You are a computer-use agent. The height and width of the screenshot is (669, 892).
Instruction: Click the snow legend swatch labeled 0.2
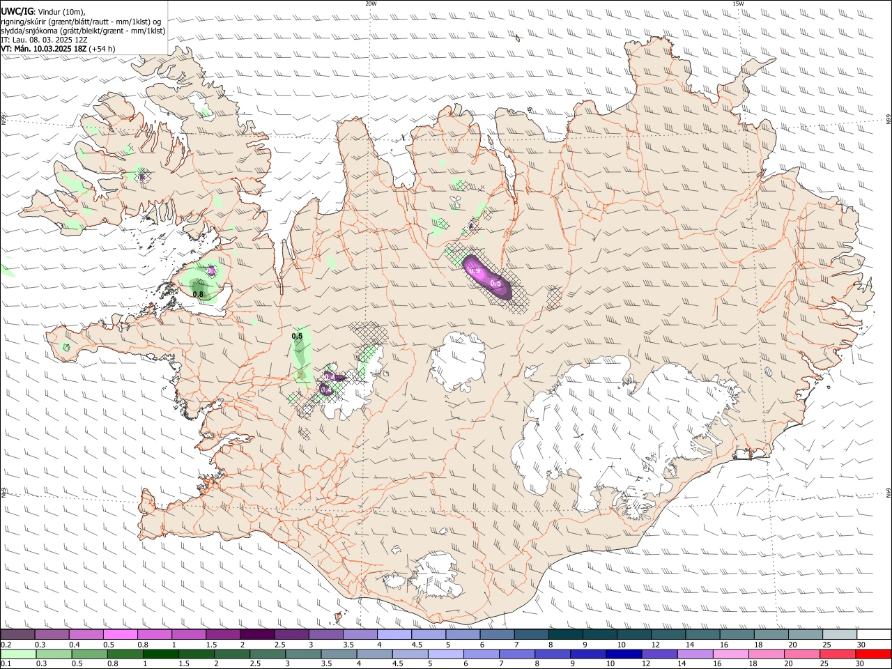17,635
